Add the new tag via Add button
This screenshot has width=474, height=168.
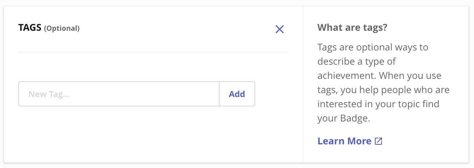point(237,94)
